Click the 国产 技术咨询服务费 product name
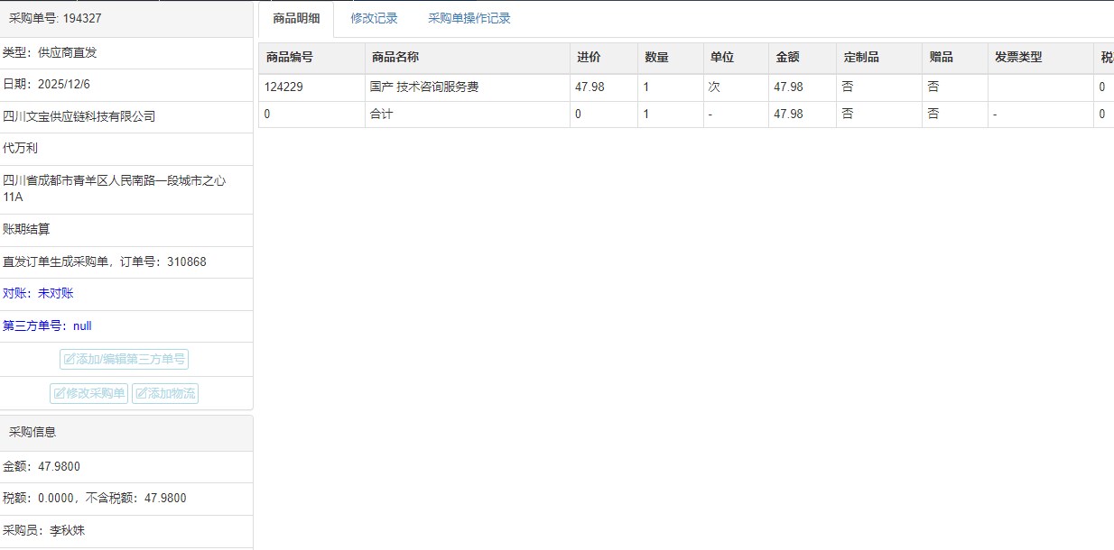 pos(424,87)
